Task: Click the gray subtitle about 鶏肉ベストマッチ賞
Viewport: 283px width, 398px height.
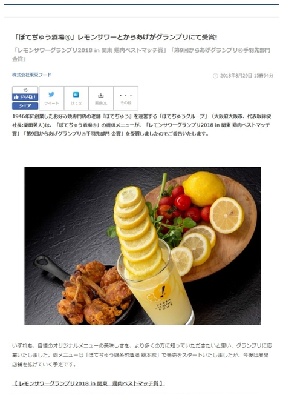Action: [141, 55]
